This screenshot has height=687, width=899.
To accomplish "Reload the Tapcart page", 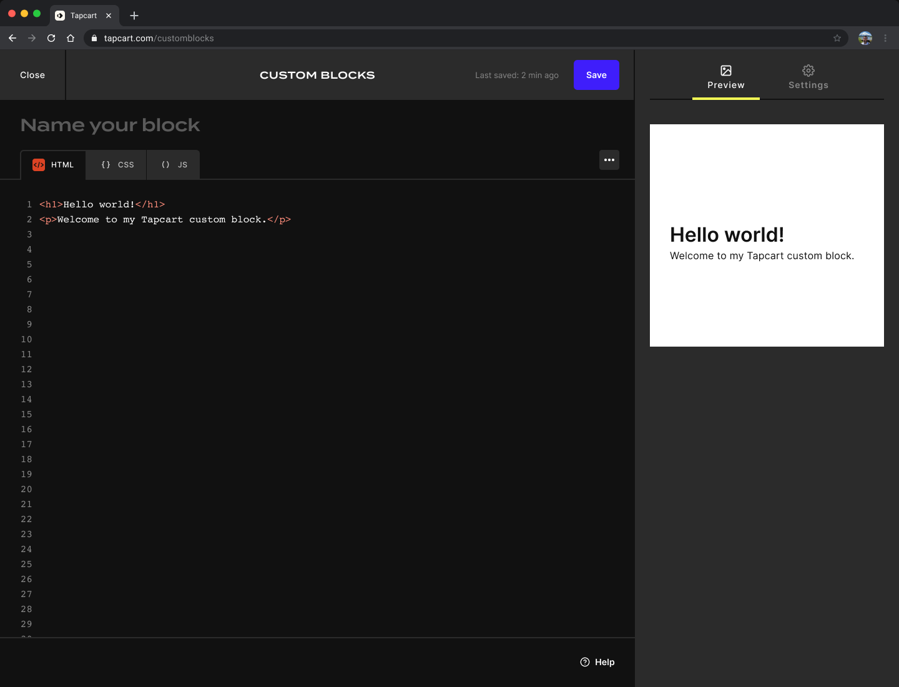I will [x=51, y=38].
